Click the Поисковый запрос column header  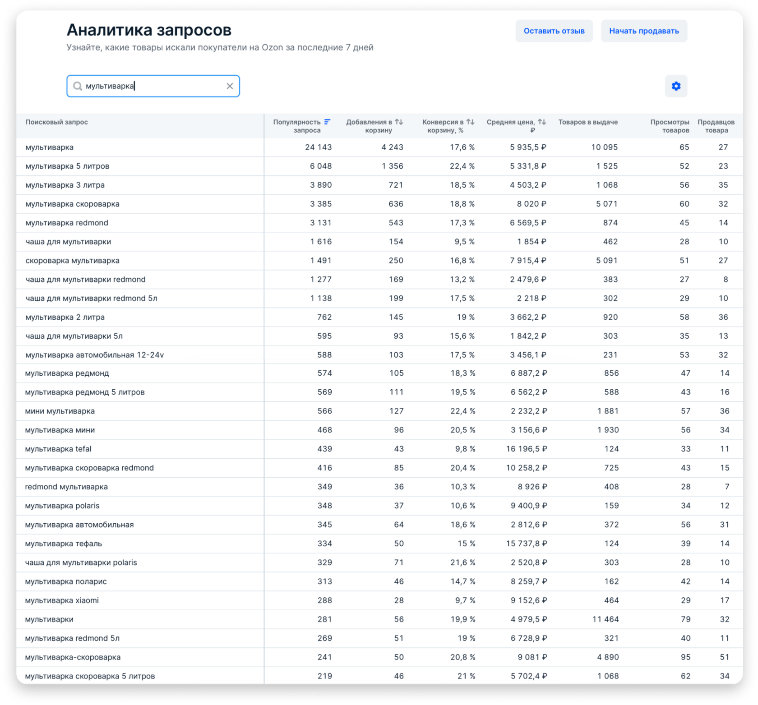(57, 122)
